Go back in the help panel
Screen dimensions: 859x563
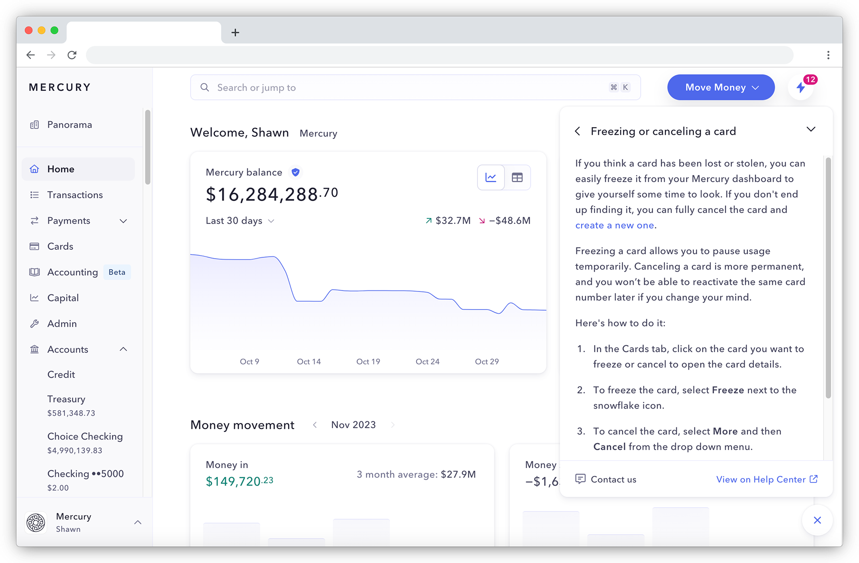coord(578,131)
